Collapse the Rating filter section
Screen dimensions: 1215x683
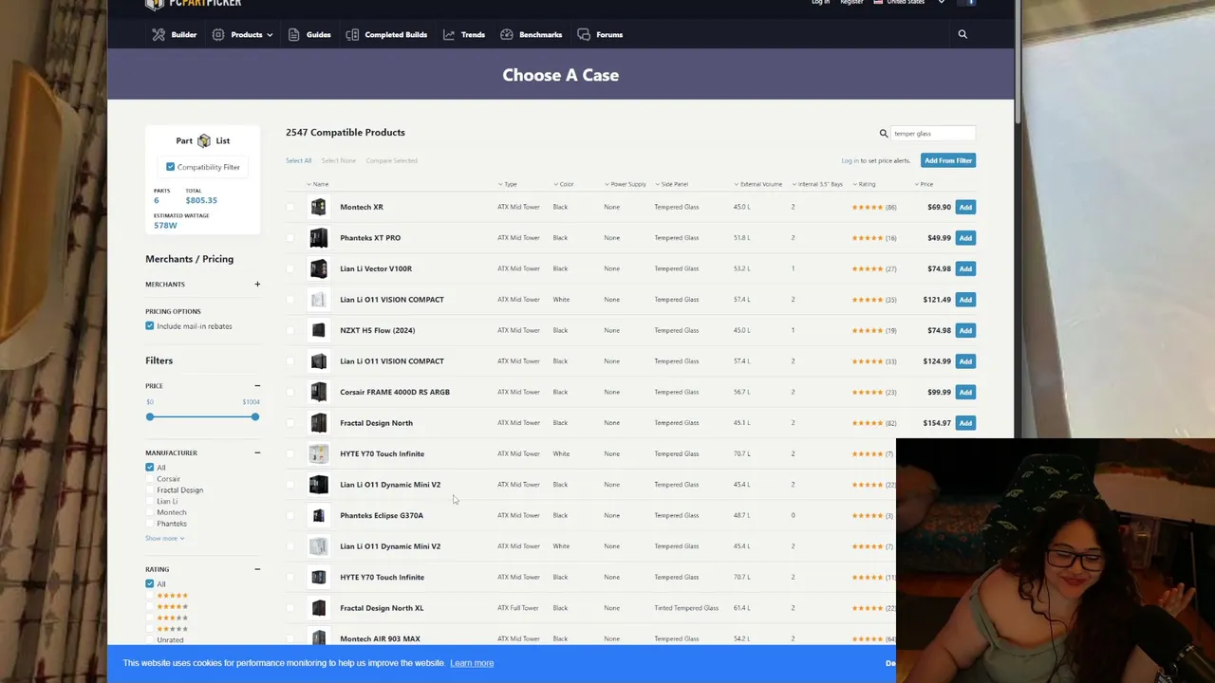(x=256, y=569)
